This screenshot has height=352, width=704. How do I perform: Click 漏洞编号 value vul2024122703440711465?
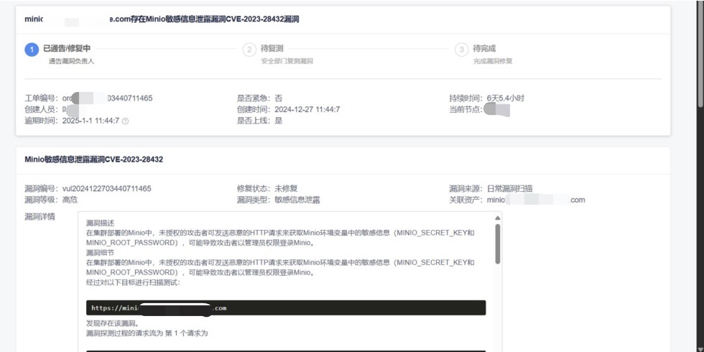[107, 188]
